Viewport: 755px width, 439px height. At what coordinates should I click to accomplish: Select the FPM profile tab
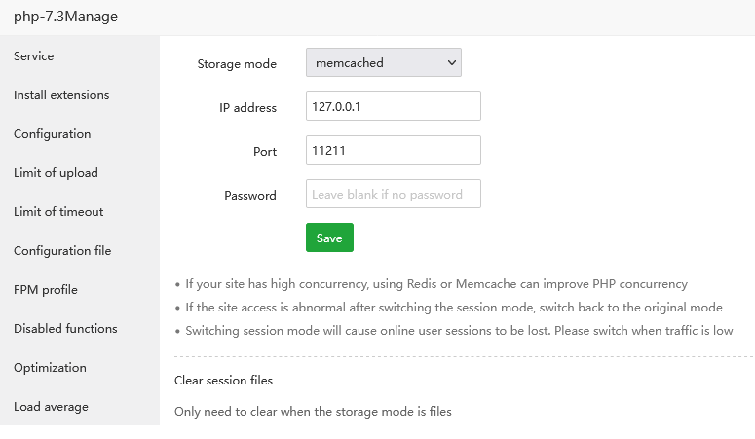(x=46, y=290)
